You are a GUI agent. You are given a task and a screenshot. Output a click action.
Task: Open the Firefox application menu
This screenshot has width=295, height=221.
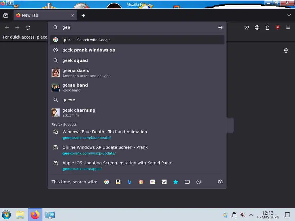[288, 27]
